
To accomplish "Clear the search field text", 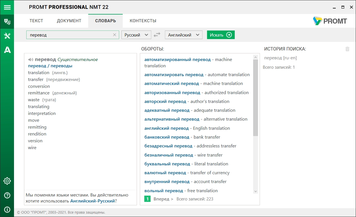I will pos(115,35).
